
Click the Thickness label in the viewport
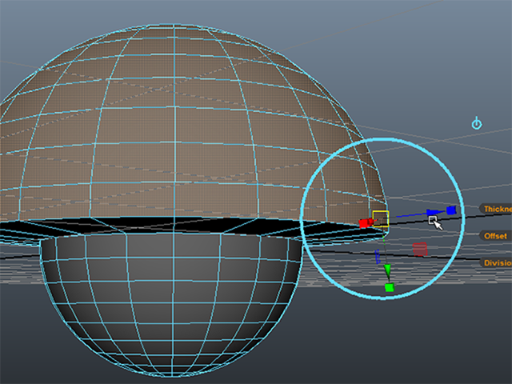496,209
